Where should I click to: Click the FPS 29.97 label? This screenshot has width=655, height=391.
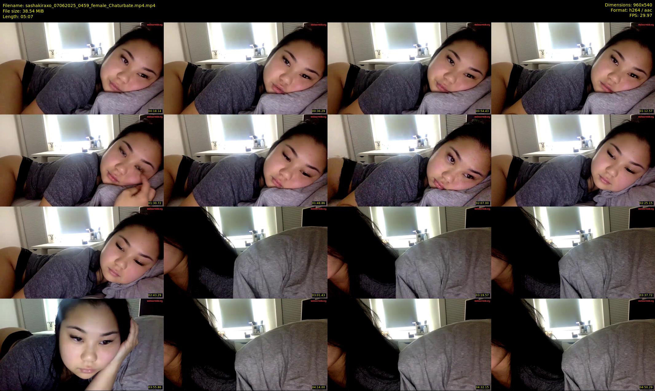coord(641,15)
